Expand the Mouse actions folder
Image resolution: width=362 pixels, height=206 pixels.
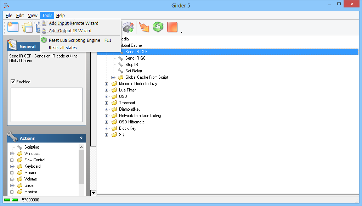[12, 173]
